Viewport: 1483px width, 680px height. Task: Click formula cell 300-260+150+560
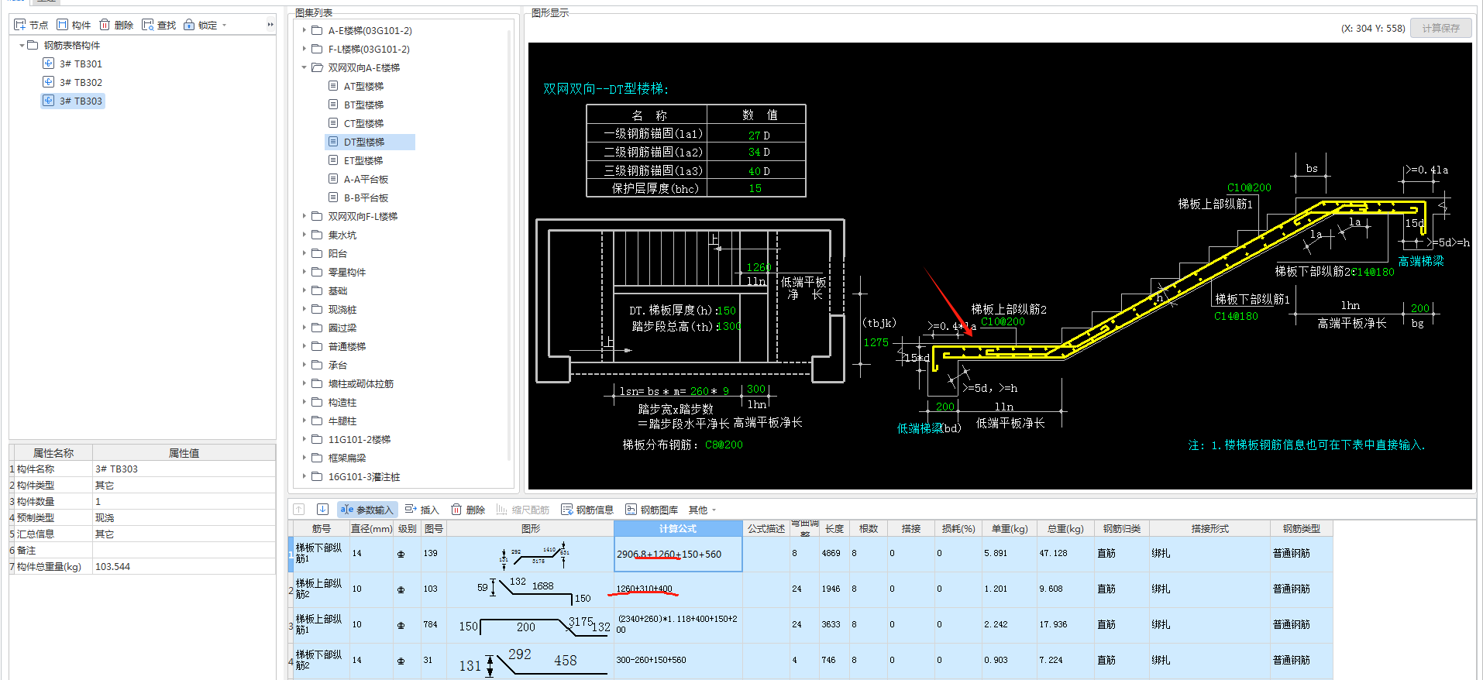click(x=678, y=661)
